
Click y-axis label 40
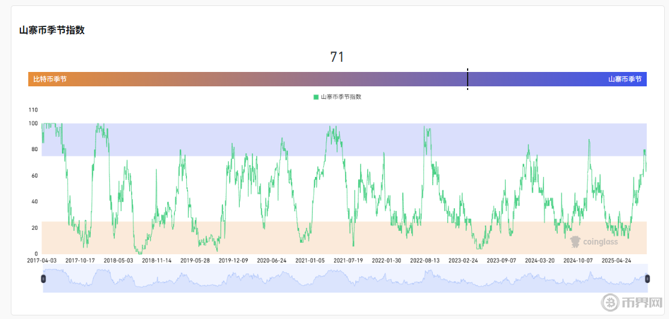pos(35,201)
